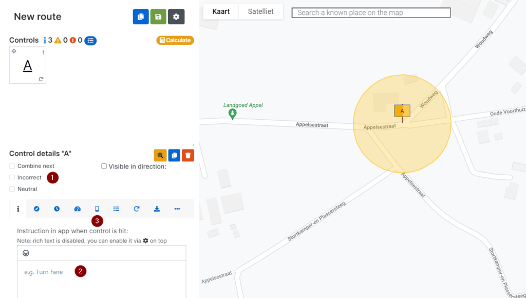Image resolution: width=526 pixels, height=298 pixels.
Task: Zoom to control A with the magnifier icon
Action: click(160, 155)
